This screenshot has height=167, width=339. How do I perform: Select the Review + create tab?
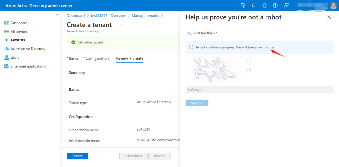[130, 58]
